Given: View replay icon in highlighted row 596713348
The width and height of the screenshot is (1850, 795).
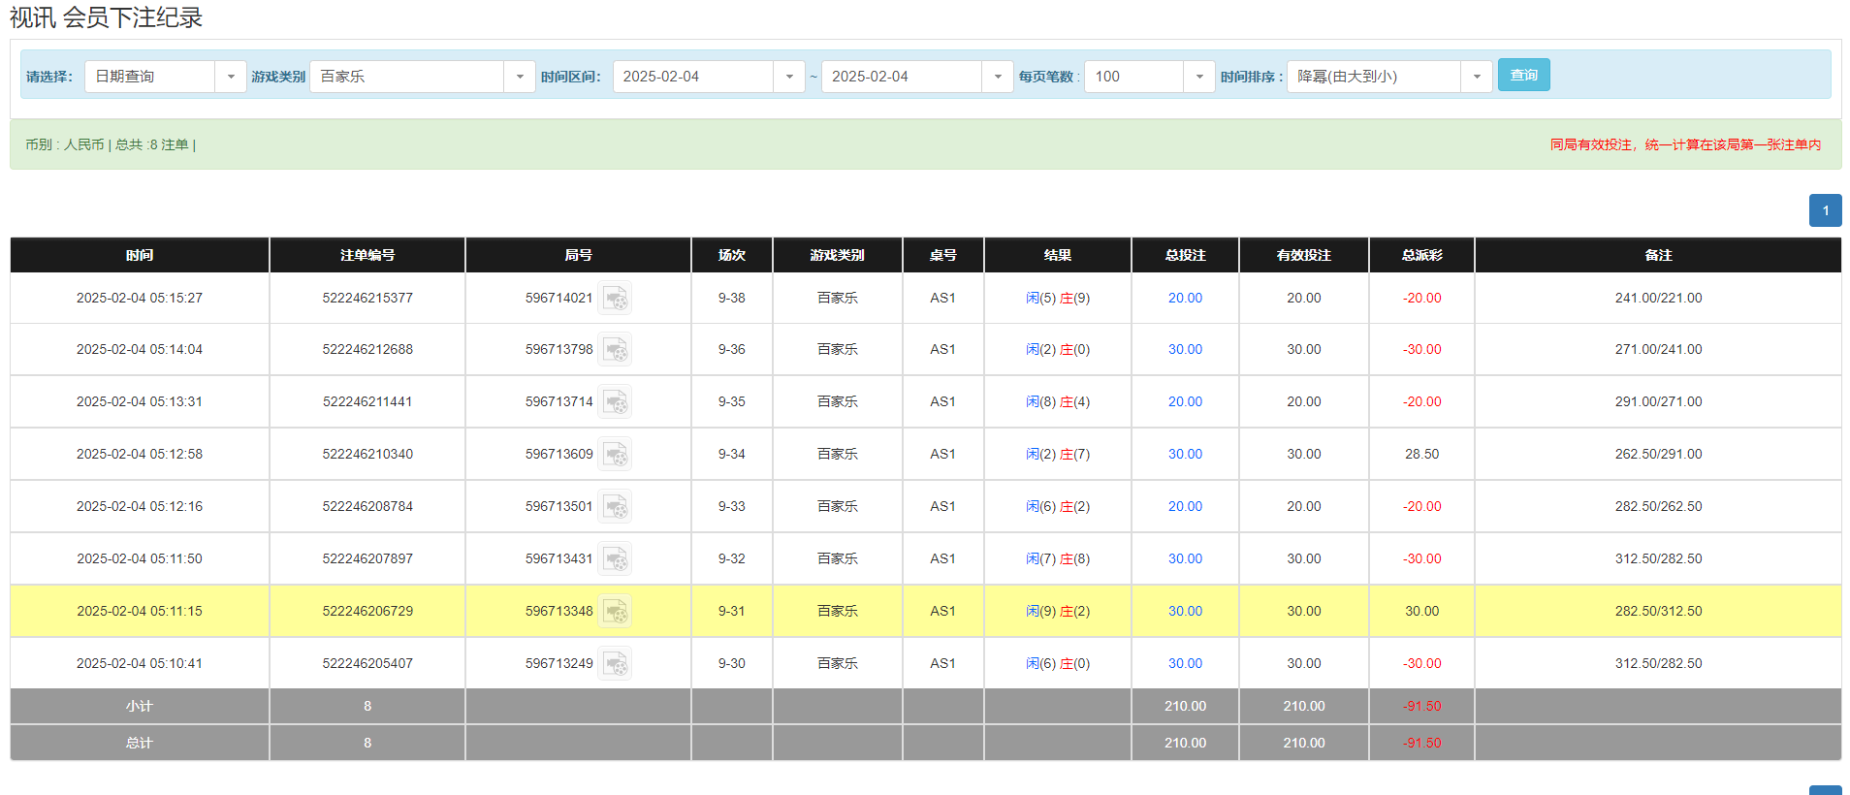Looking at the screenshot, I should 615,612.
